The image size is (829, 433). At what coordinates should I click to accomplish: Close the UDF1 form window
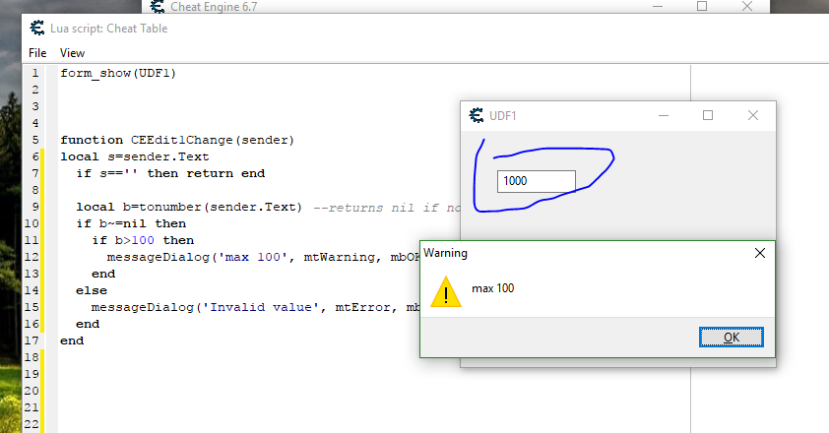[x=753, y=115]
